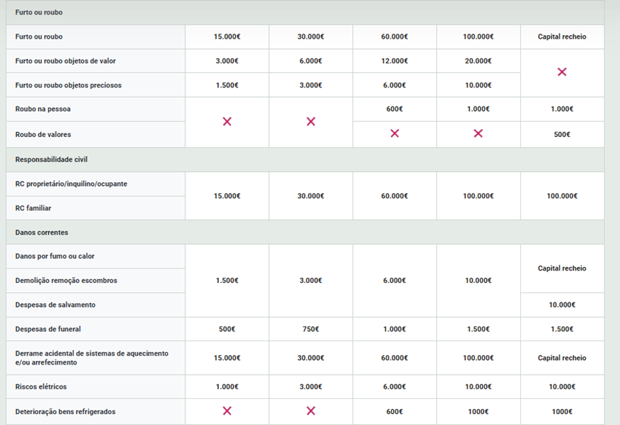Click the X right of 3.000€ in Furto ou roubo objetos preciosos

click(x=562, y=72)
